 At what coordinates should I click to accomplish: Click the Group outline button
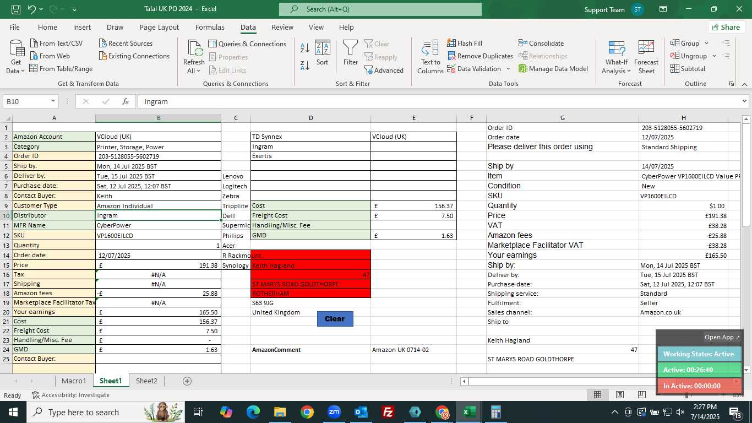pos(685,44)
